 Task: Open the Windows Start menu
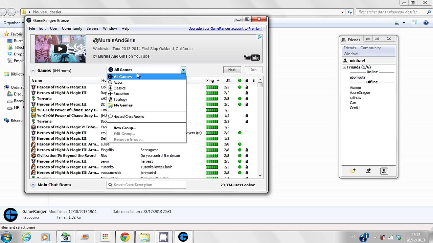[x=6, y=237]
